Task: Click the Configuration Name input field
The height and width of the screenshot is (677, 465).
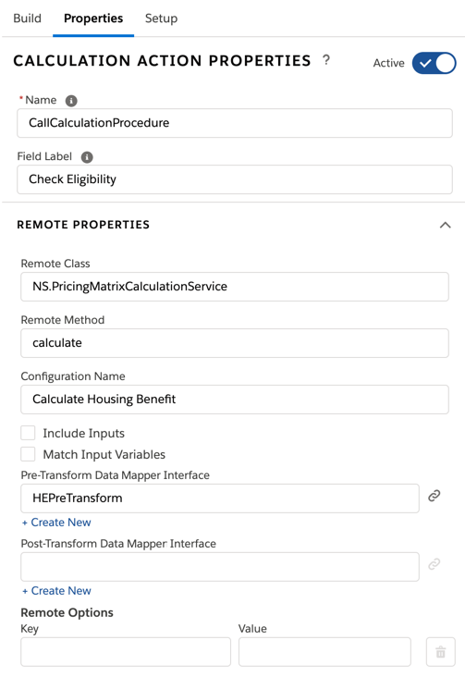Action: (235, 400)
